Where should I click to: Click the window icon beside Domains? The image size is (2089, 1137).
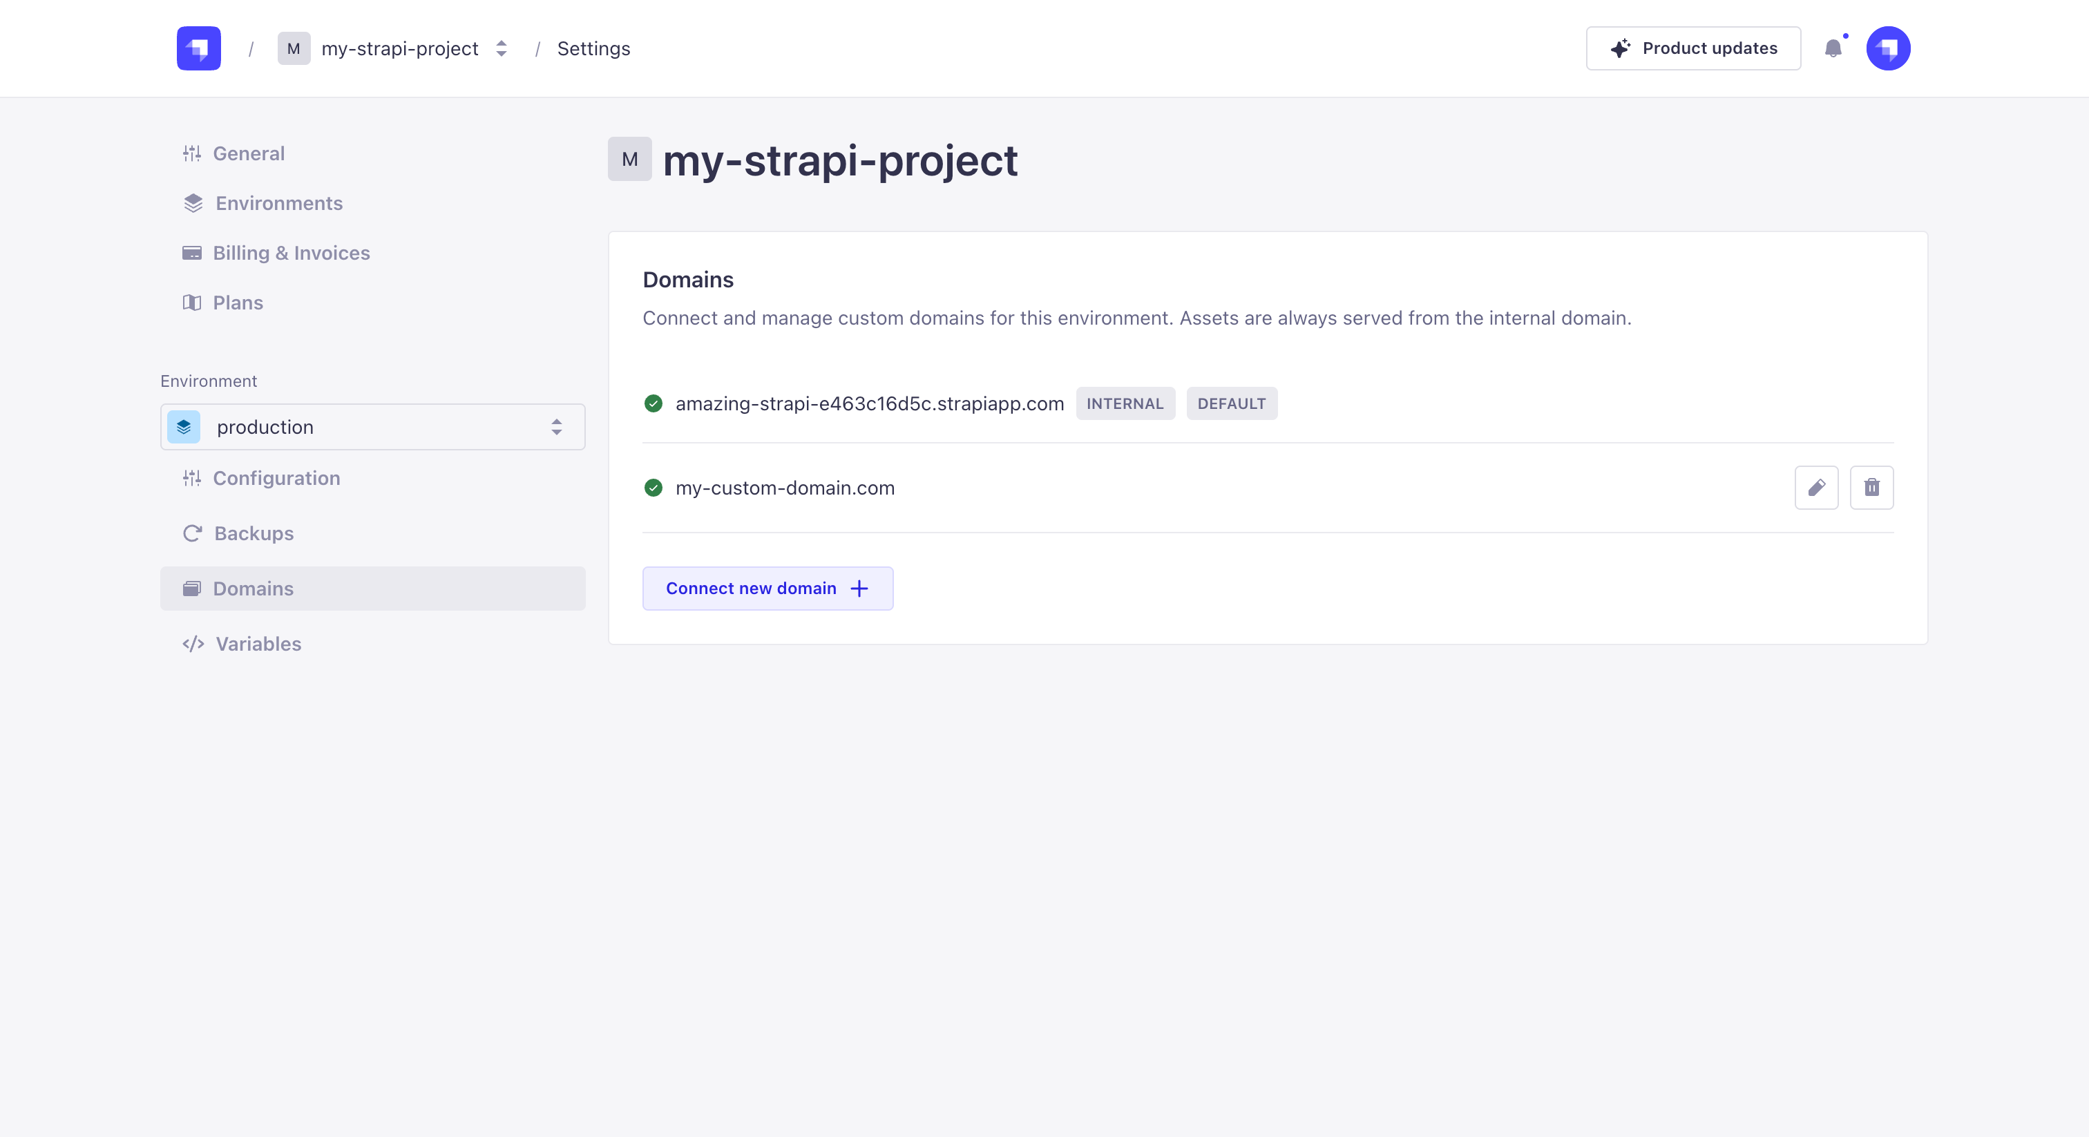click(192, 588)
